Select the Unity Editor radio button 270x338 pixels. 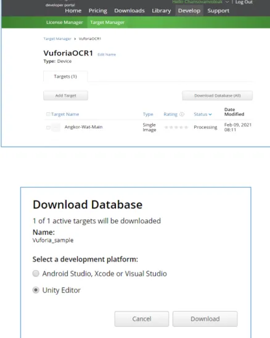36,290
